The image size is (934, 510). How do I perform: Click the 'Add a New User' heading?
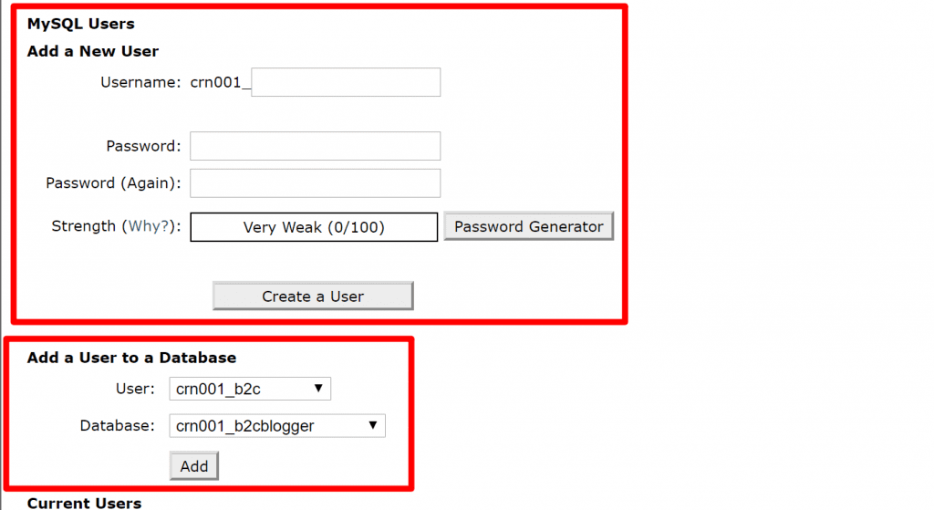click(x=93, y=51)
